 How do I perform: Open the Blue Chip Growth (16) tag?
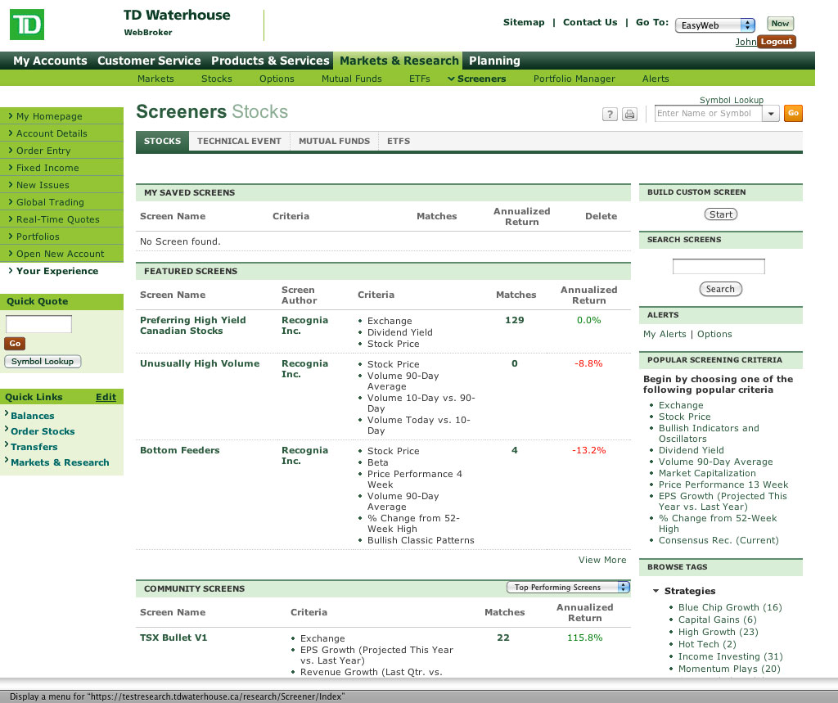730,606
